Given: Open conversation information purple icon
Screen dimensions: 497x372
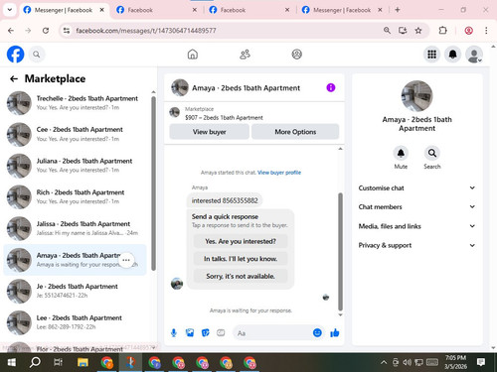Looking at the screenshot, I should [x=331, y=87].
